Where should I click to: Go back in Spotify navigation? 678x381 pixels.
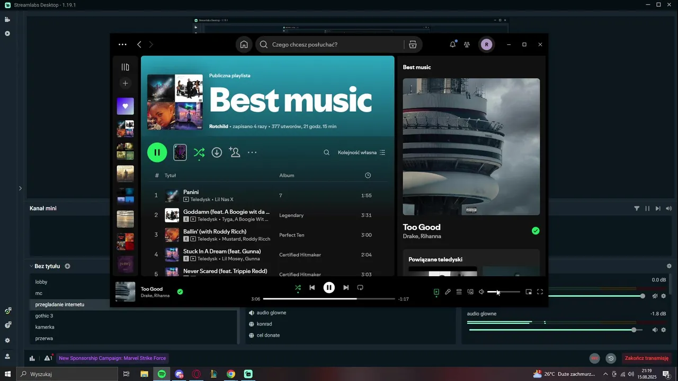[x=139, y=44]
